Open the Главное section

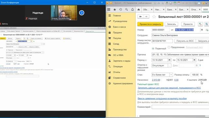pos(117,15)
